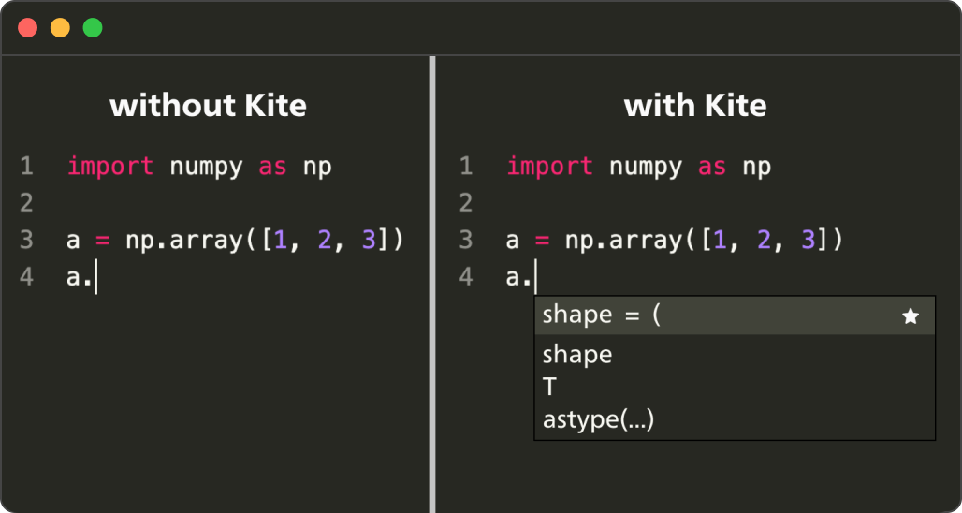
Task: Click the "import" keyword in the without Kite pane
Action: [x=110, y=167]
